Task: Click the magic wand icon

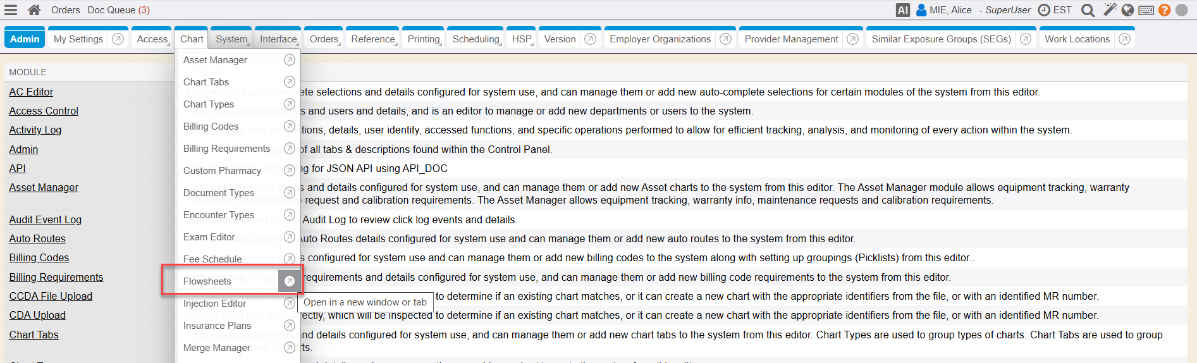Action: (x=1109, y=9)
